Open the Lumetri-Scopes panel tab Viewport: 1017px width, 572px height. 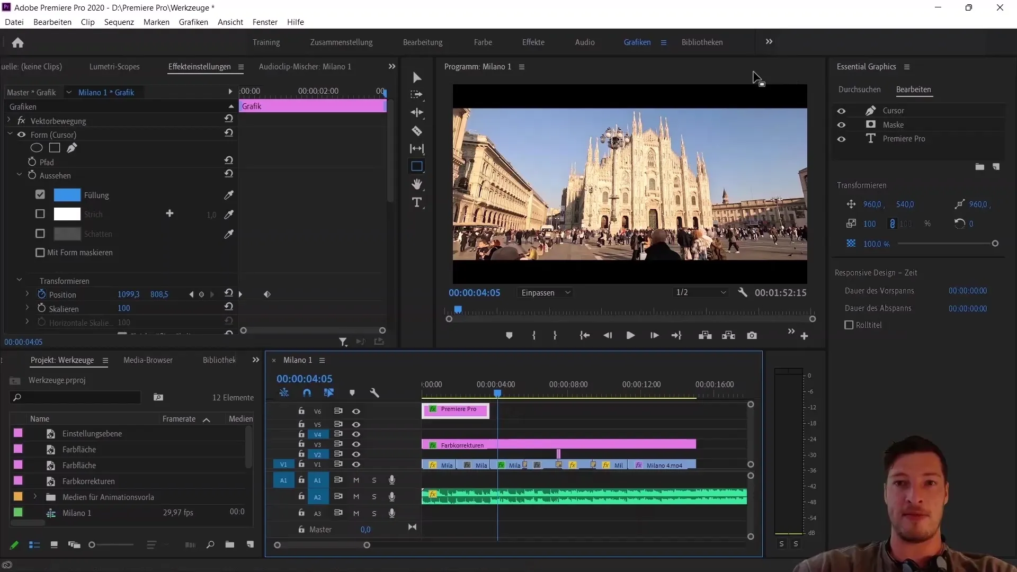pos(114,67)
